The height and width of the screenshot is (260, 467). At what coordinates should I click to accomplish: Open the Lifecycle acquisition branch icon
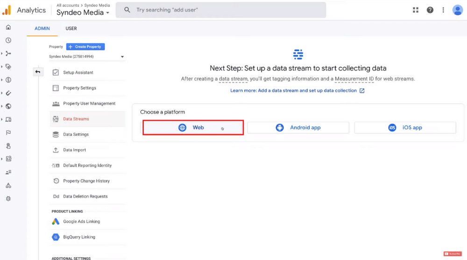[x=8, y=53]
